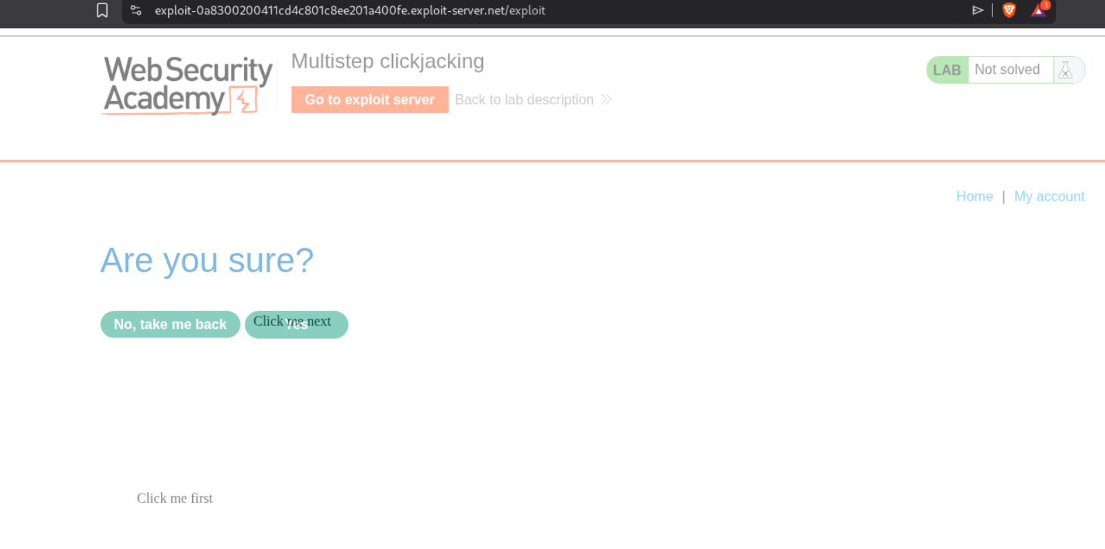Click the send/share arrow icon in address bar
This screenshot has width=1105, height=549.
[x=977, y=10]
